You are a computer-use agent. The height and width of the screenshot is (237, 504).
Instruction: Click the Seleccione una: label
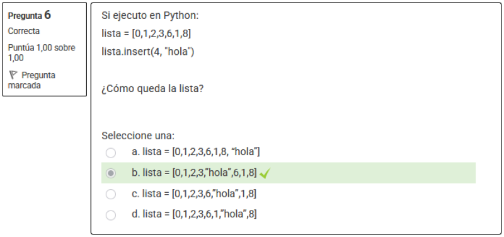pyautogui.click(x=138, y=136)
